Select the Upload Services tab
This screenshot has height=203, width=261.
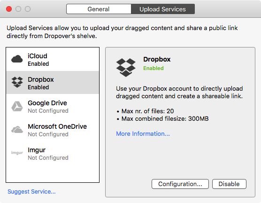[x=162, y=9]
